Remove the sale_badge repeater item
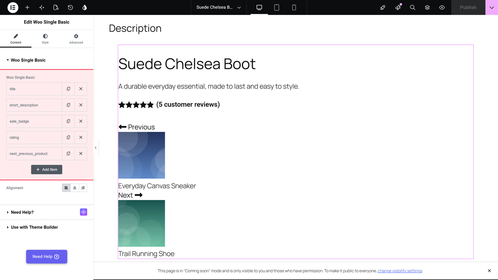This screenshot has height=280, width=498. [81, 121]
